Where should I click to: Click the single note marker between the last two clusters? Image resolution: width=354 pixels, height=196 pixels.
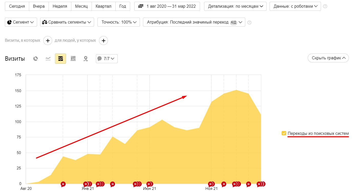click(x=248, y=184)
